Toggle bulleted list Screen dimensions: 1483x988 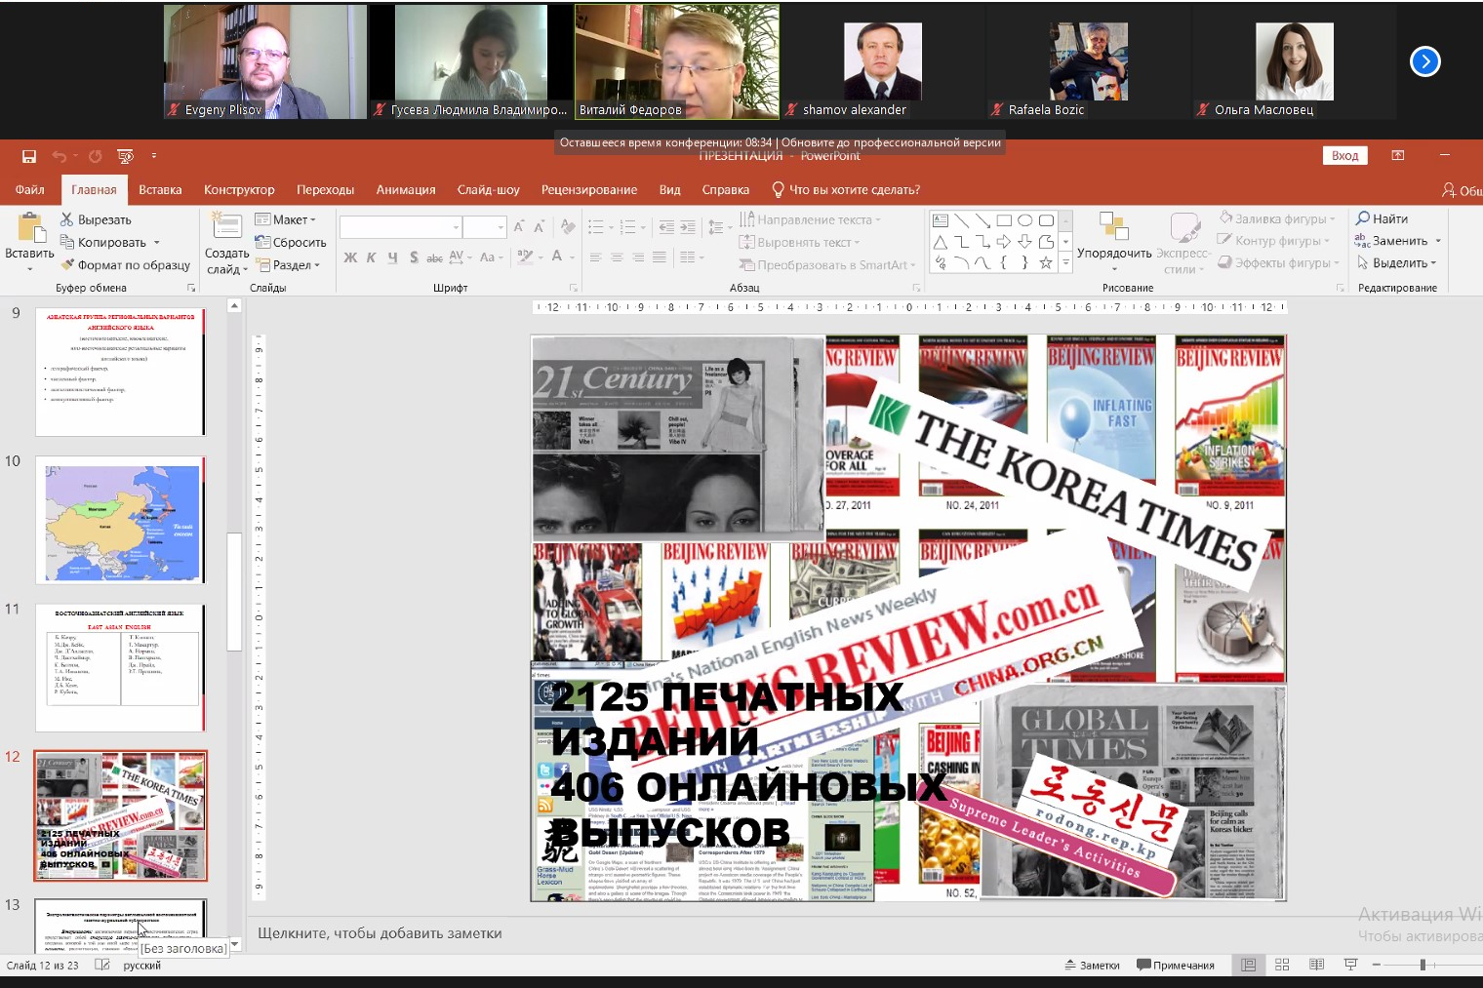(x=595, y=227)
